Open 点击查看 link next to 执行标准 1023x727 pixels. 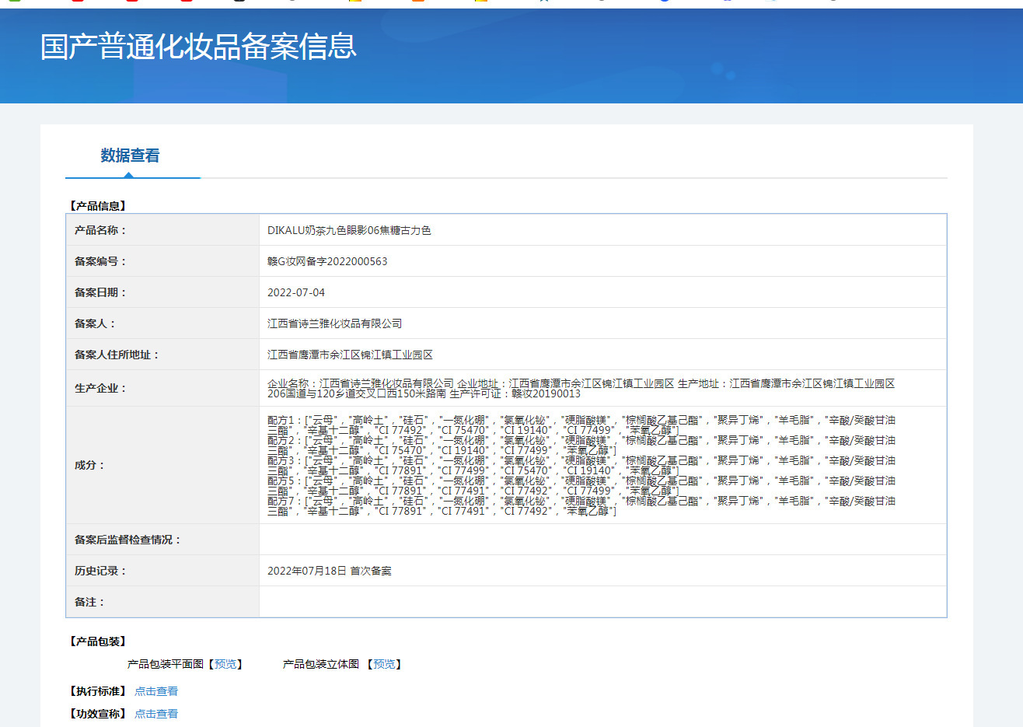point(156,691)
